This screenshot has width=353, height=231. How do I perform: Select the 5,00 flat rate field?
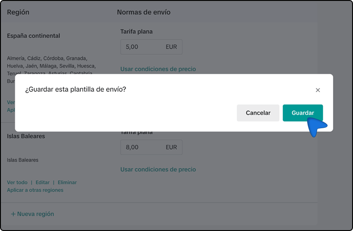coord(151,47)
